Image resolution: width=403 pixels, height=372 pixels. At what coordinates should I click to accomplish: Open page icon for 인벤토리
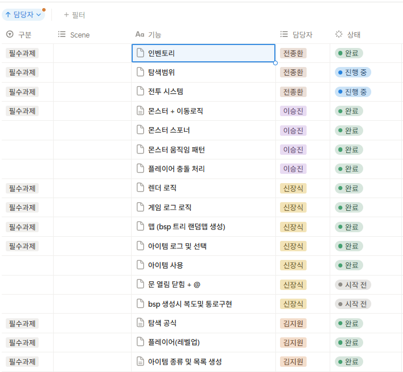click(140, 53)
